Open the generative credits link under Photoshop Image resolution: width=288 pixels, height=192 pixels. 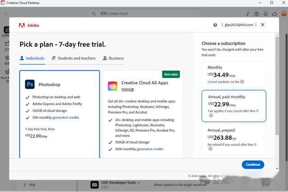pyautogui.click(x=66, y=118)
